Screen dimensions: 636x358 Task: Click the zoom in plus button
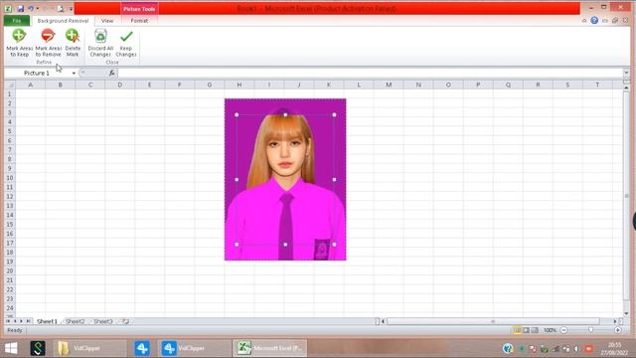618,330
